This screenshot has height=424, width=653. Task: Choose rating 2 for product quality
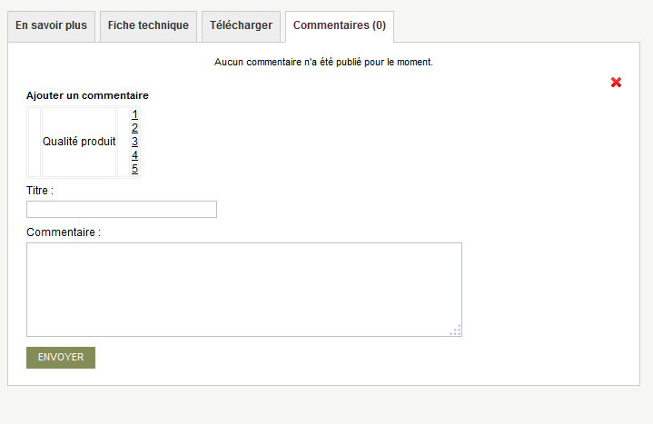point(134,128)
